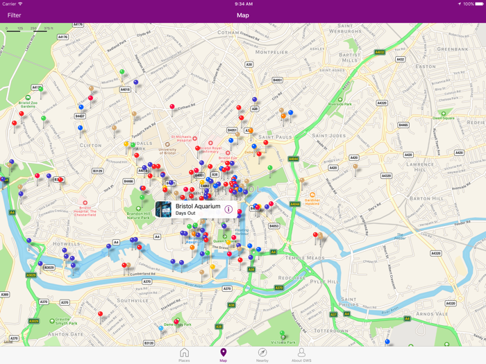This screenshot has height=364, width=486.
Task: Tap the Chesterfield hospital icon
Action: 85,203
